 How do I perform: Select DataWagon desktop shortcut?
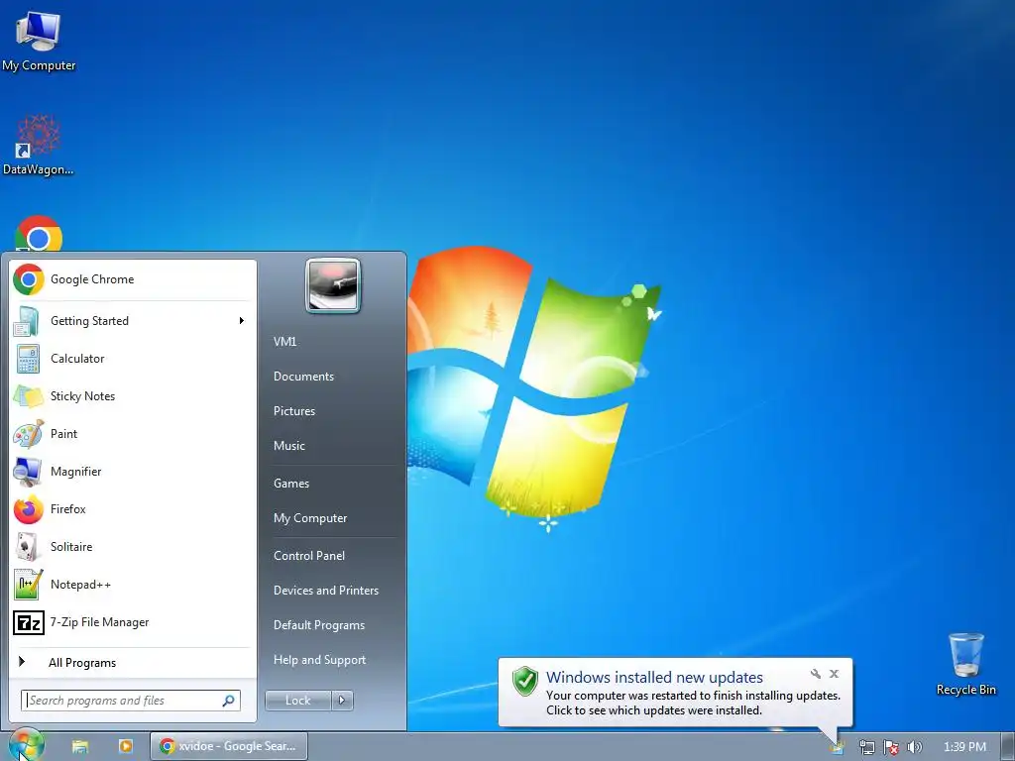(x=39, y=145)
